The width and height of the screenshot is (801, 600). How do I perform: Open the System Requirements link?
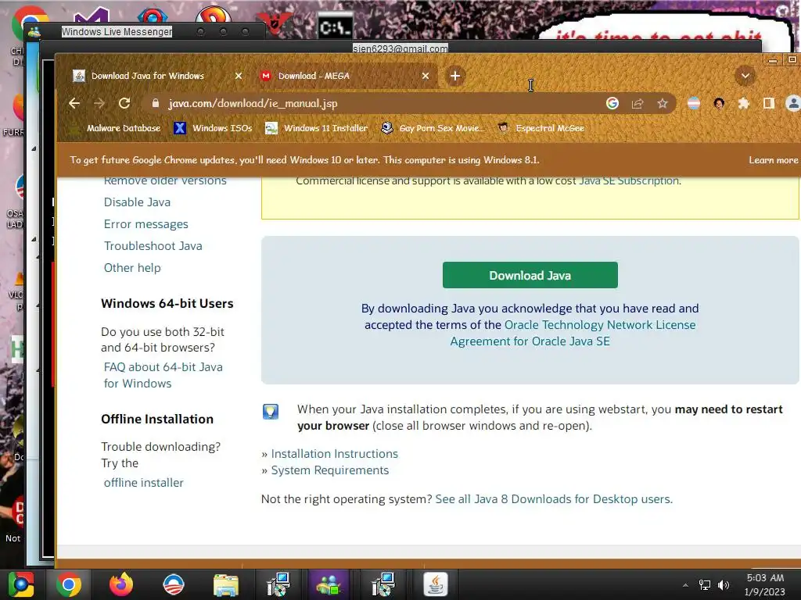[x=329, y=470]
